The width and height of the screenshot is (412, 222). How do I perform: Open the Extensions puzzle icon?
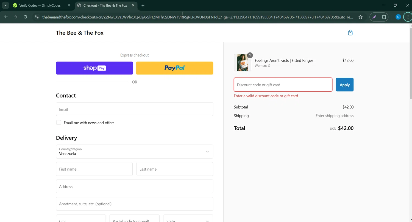384,17
